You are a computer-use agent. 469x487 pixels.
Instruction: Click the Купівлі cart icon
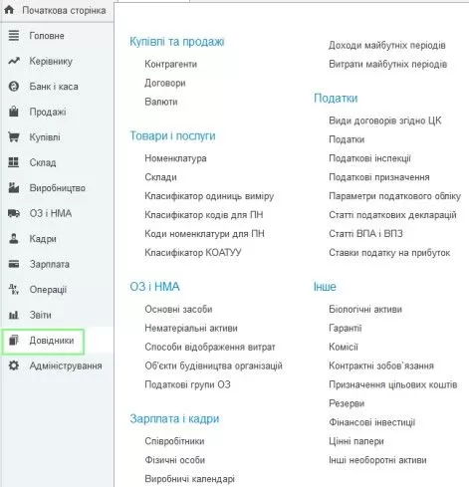pos(14,136)
